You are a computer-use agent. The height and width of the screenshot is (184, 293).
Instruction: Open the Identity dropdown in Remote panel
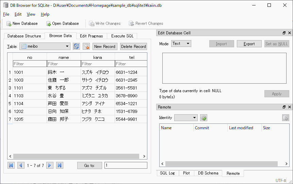click(186, 118)
